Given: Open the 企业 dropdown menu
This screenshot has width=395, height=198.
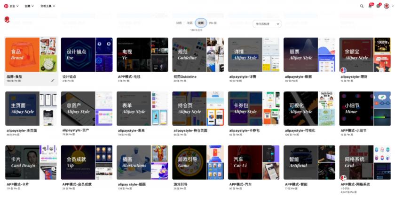Looking at the screenshot, I should click(x=14, y=6).
